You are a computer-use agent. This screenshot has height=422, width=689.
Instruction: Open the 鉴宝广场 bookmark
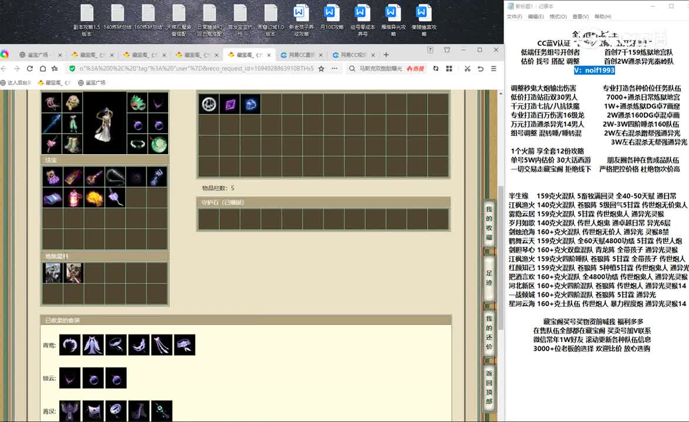click(92, 83)
